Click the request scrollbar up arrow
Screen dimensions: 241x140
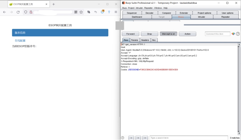tap(239, 44)
